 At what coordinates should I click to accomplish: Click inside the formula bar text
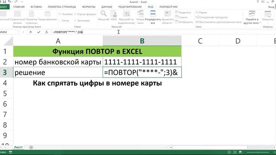click(68, 32)
